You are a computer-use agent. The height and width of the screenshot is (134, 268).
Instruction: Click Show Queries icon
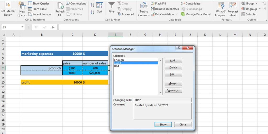[x=30, y=3]
